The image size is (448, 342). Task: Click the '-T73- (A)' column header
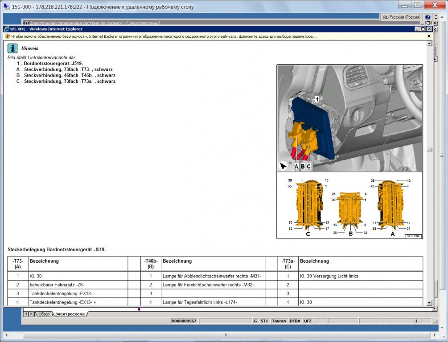tap(18, 264)
